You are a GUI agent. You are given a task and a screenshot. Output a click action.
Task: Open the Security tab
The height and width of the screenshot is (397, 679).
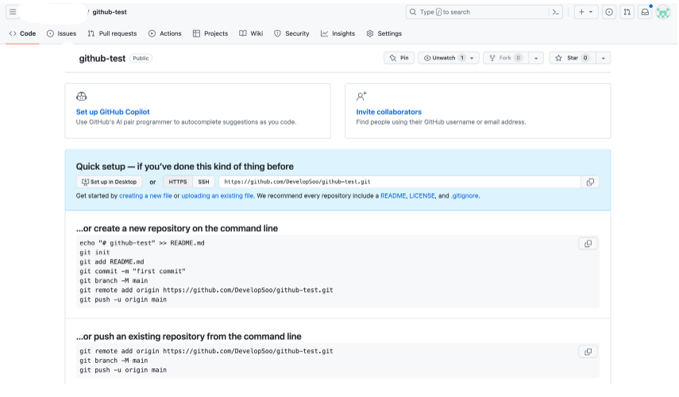pyautogui.click(x=291, y=33)
